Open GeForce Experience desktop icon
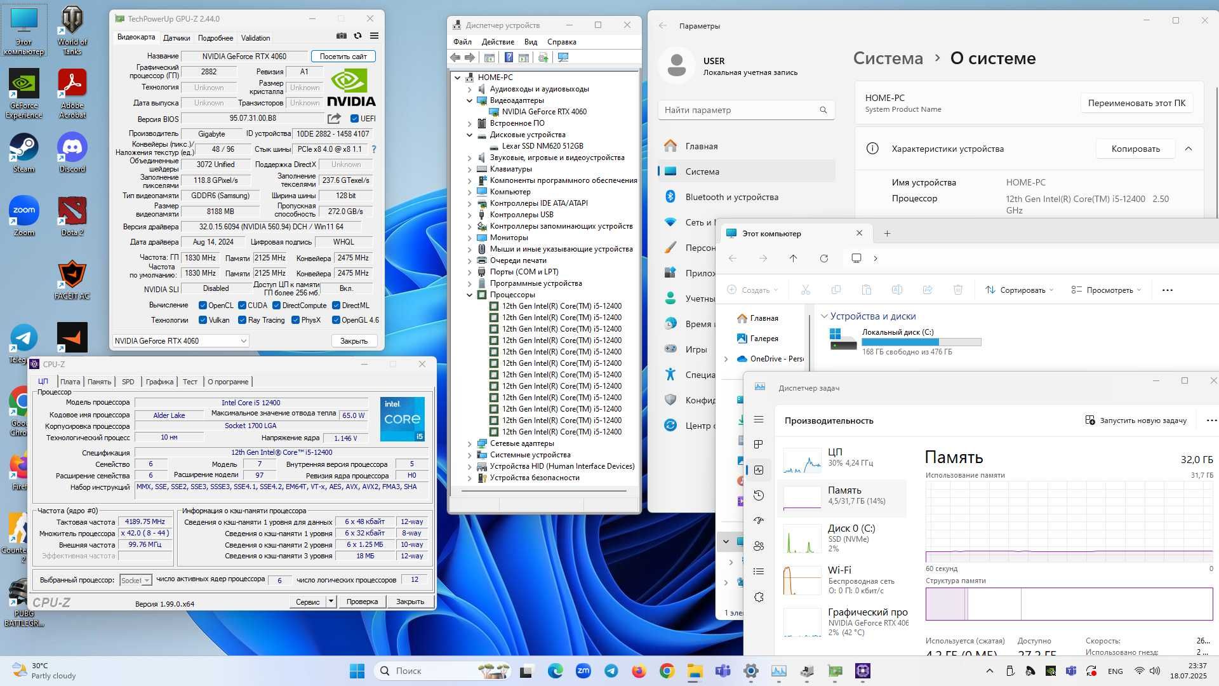 click(24, 93)
